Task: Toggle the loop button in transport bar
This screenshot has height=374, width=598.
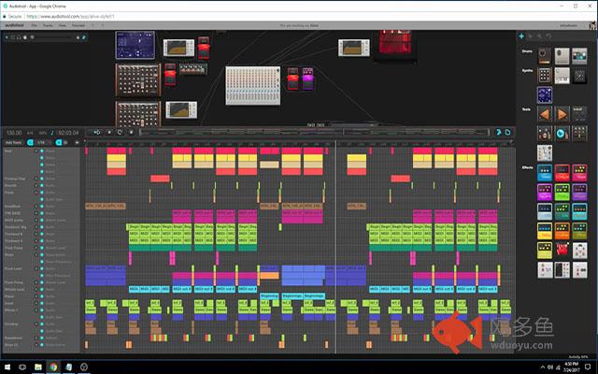Action: [x=120, y=132]
